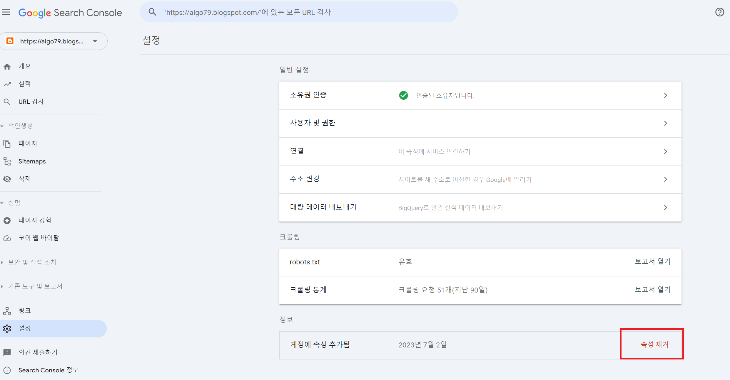Open 코어 웹 바이탈 gauge icon
The width and height of the screenshot is (730, 380).
[7, 238]
